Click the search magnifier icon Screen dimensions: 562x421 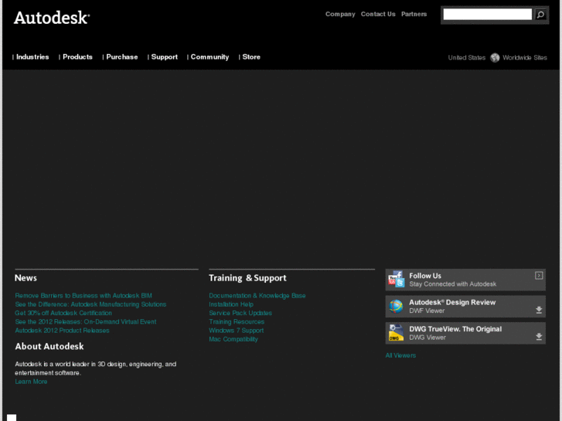pos(540,15)
